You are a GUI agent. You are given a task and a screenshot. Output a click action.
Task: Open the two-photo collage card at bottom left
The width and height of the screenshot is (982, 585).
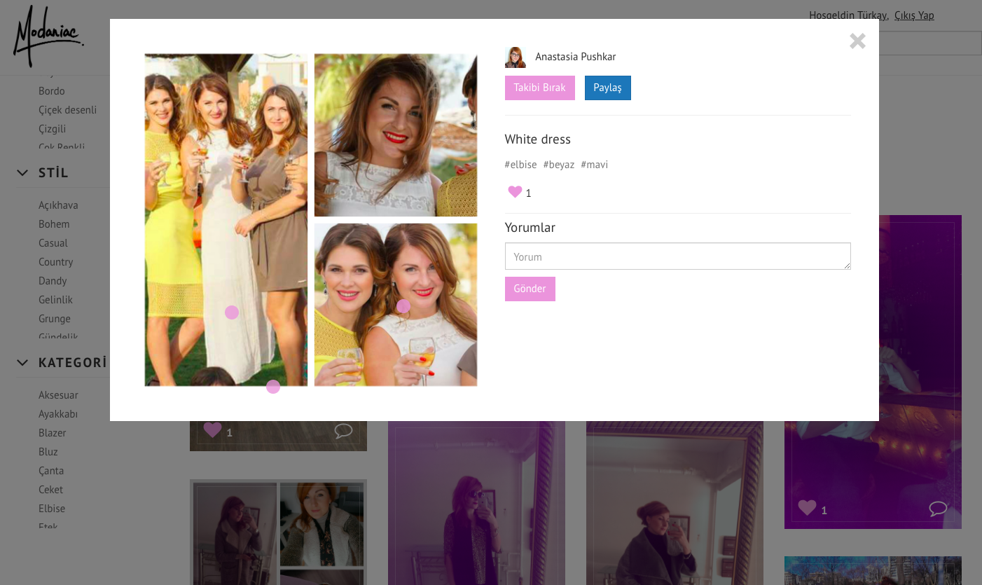(278, 532)
